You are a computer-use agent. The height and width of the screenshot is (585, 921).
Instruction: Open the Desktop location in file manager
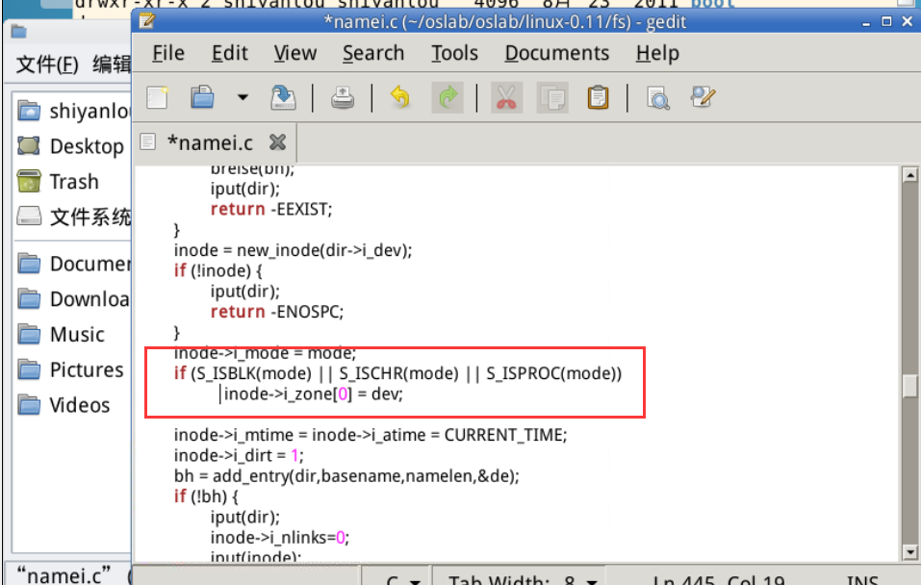[86, 146]
